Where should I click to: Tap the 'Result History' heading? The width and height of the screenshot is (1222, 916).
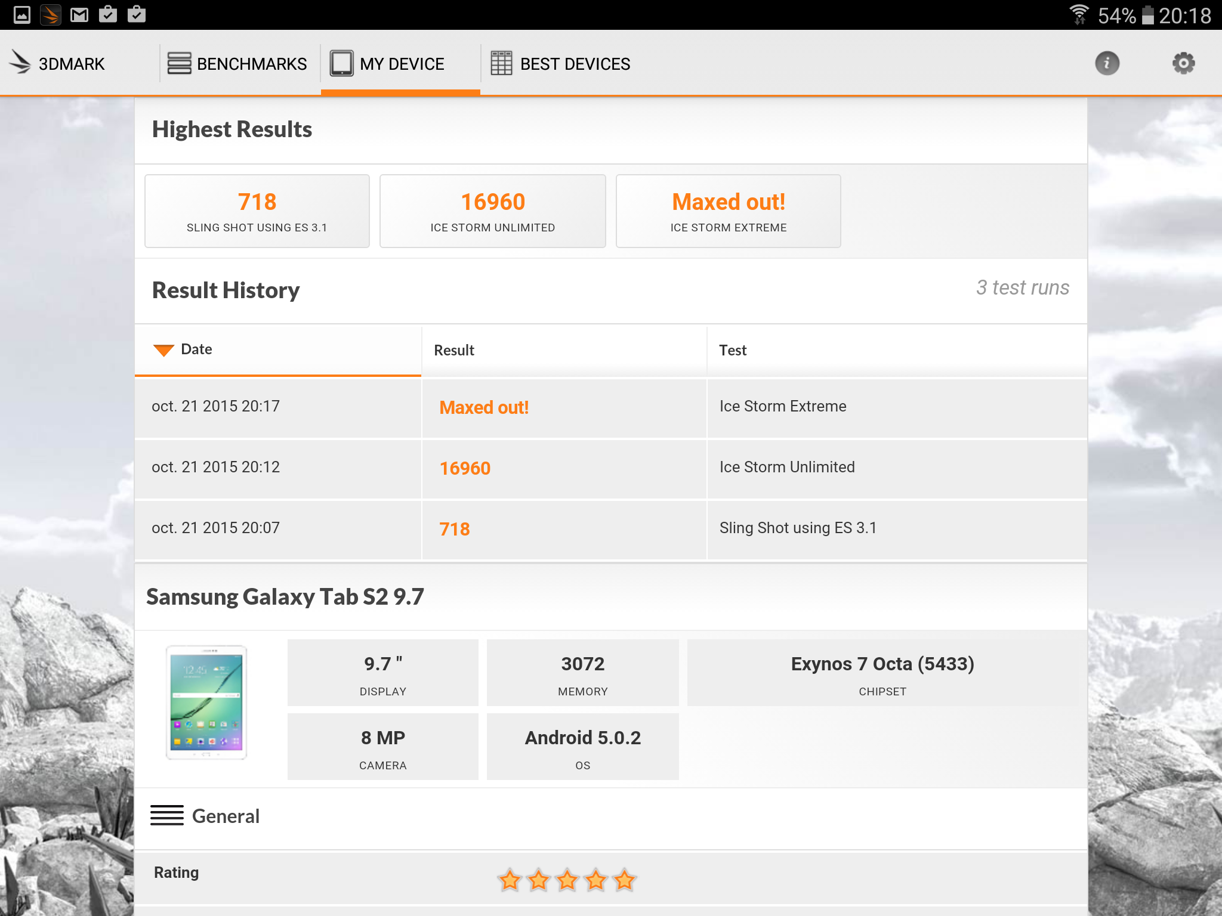point(226,290)
